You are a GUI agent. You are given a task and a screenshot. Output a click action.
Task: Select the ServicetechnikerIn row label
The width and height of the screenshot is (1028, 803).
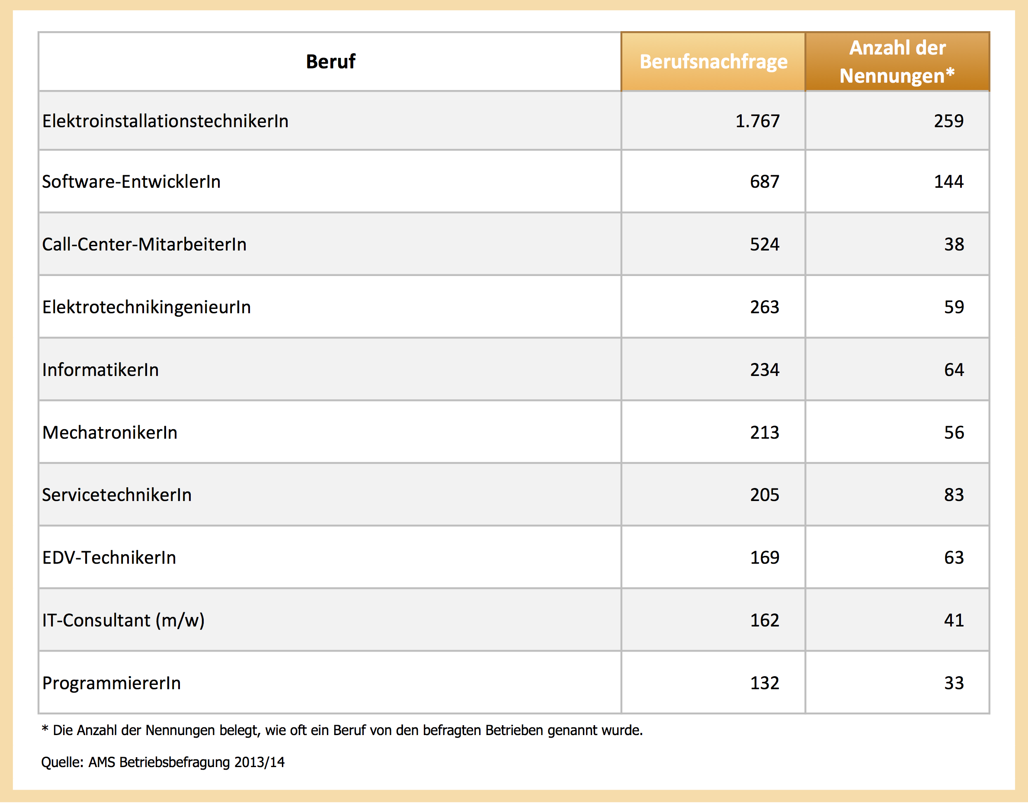(x=117, y=495)
